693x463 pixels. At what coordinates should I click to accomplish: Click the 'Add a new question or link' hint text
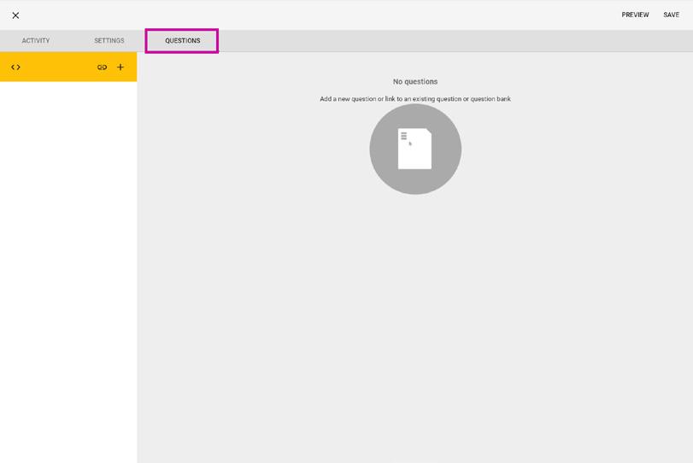(x=415, y=99)
